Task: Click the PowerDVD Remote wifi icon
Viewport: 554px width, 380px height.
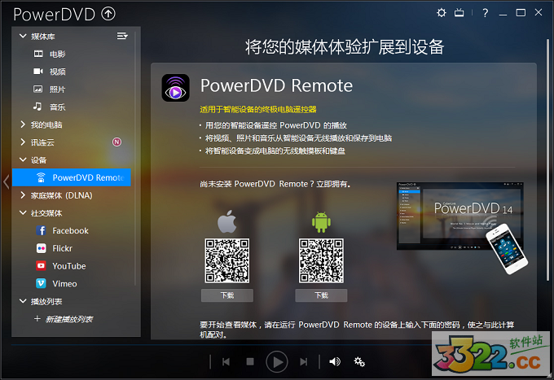Action: tap(41, 177)
